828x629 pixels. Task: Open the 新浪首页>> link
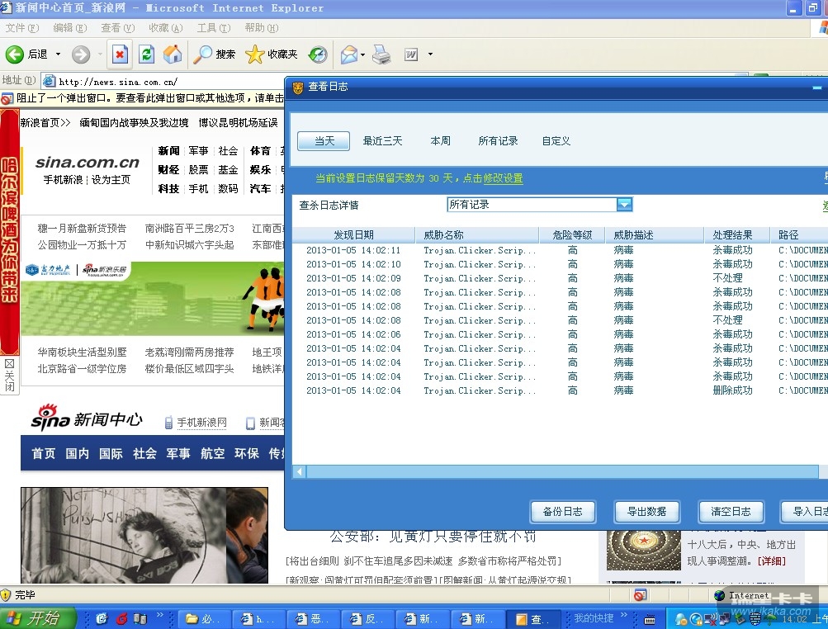pyautogui.click(x=45, y=122)
